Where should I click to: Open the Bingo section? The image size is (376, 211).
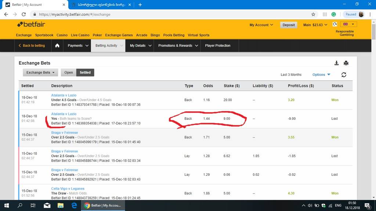coord(155,35)
